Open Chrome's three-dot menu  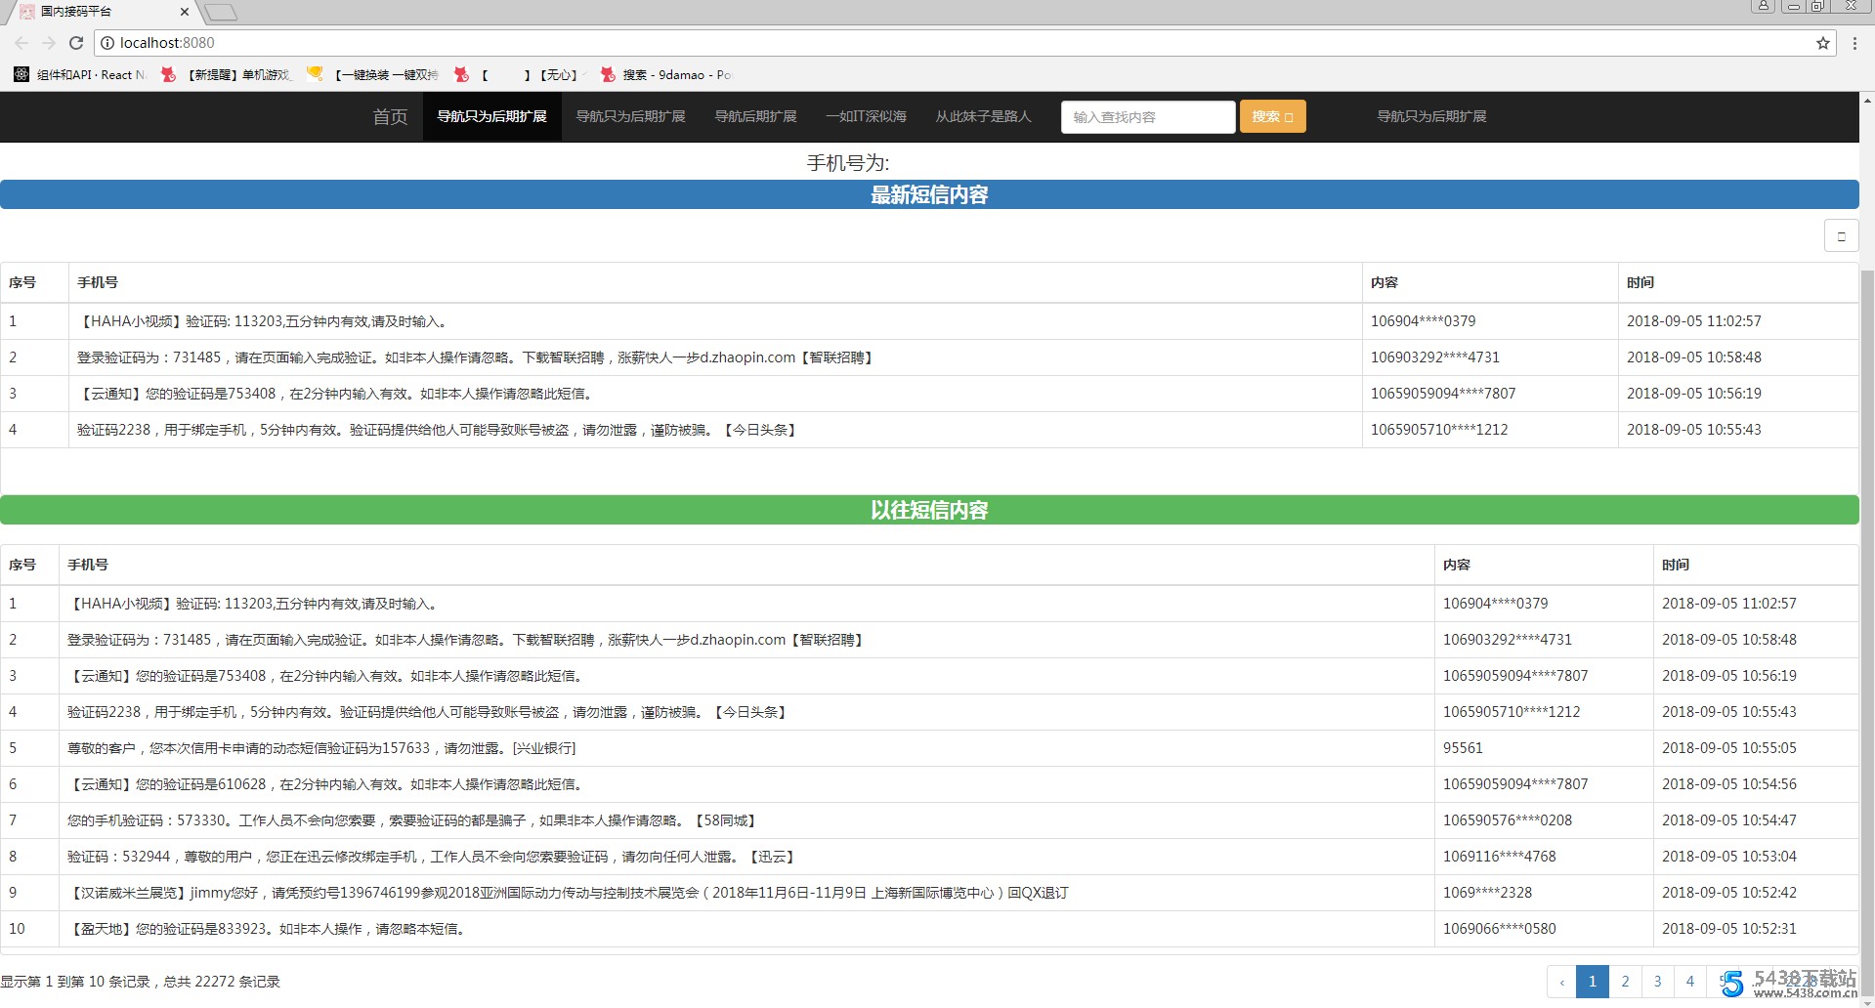(x=1854, y=43)
